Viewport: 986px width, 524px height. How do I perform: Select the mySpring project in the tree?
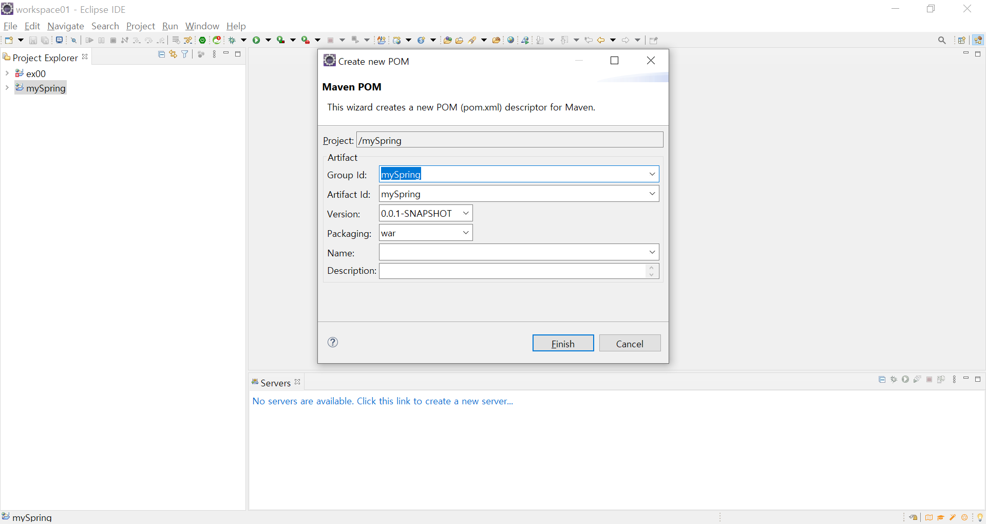pos(41,88)
